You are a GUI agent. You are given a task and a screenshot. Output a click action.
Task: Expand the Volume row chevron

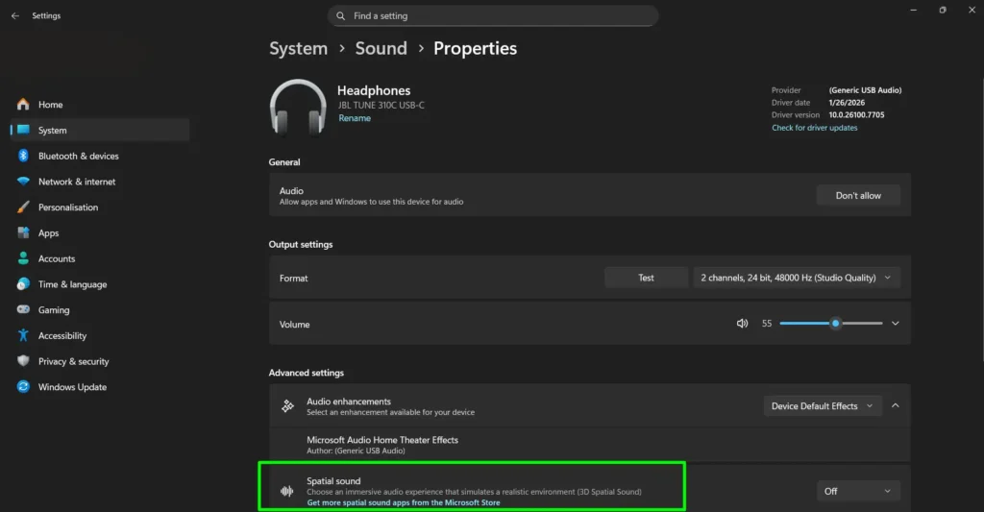point(895,323)
